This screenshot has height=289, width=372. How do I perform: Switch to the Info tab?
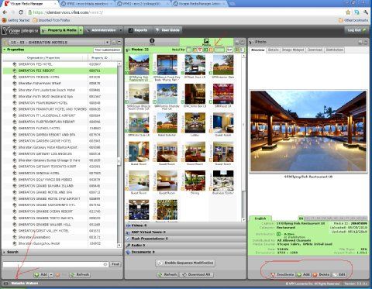[152, 42]
